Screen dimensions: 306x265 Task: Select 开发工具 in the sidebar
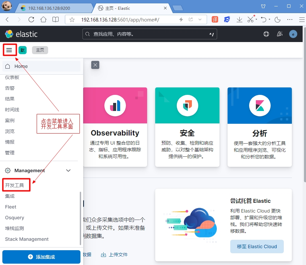(14, 185)
